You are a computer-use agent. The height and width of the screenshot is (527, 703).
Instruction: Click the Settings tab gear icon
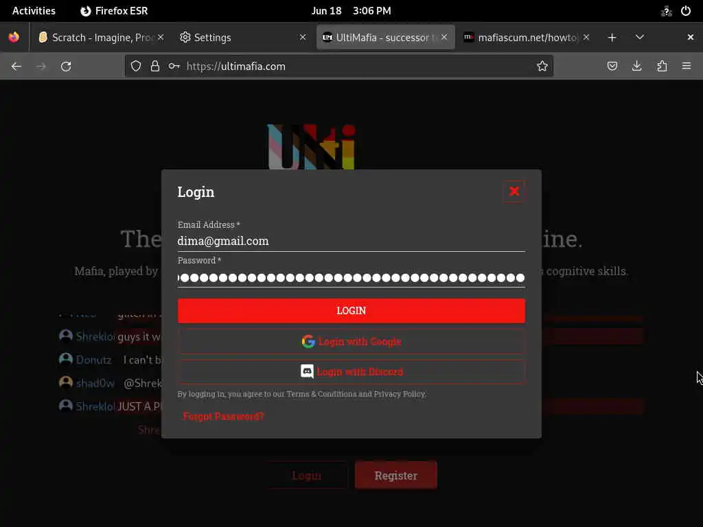[x=185, y=37]
